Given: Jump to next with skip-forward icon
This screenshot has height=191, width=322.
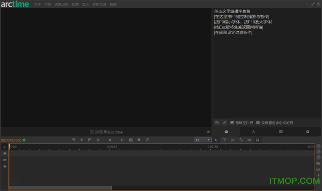Looking at the screenshot, I should pos(122,140).
